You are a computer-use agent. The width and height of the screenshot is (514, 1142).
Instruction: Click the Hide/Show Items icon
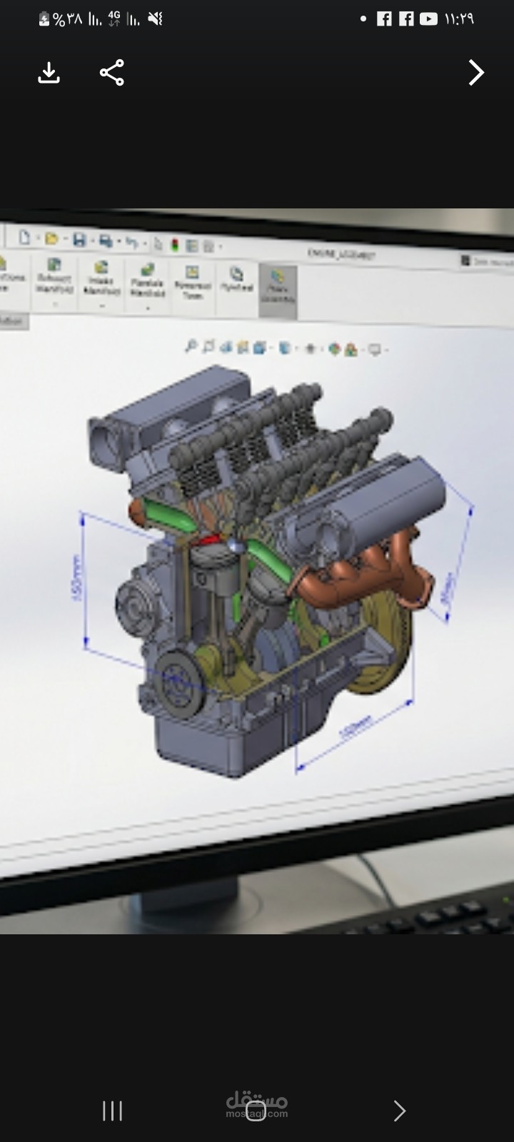point(311,349)
